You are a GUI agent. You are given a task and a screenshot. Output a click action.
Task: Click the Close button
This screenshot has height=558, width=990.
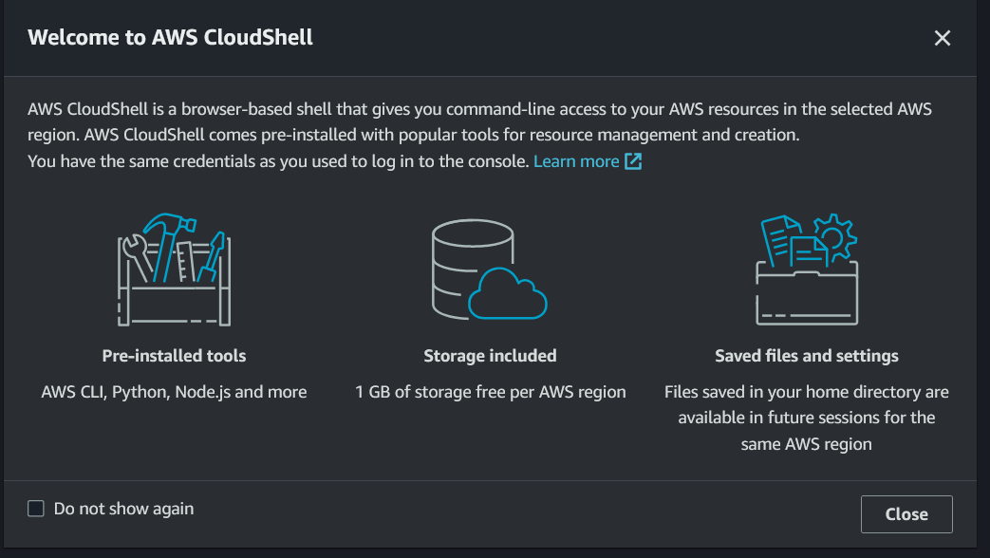(906, 514)
